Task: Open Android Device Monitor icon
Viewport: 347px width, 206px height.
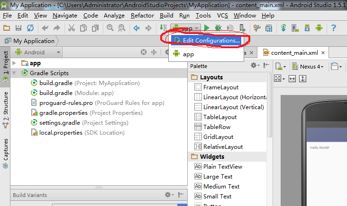Action: pos(319,28)
